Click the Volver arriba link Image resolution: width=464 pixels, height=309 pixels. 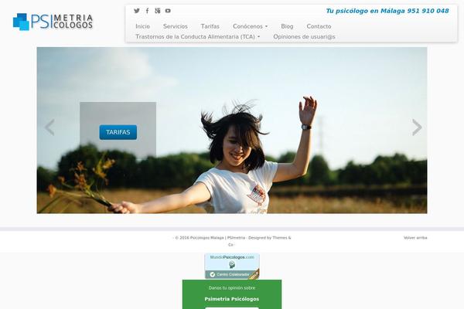click(x=415, y=238)
